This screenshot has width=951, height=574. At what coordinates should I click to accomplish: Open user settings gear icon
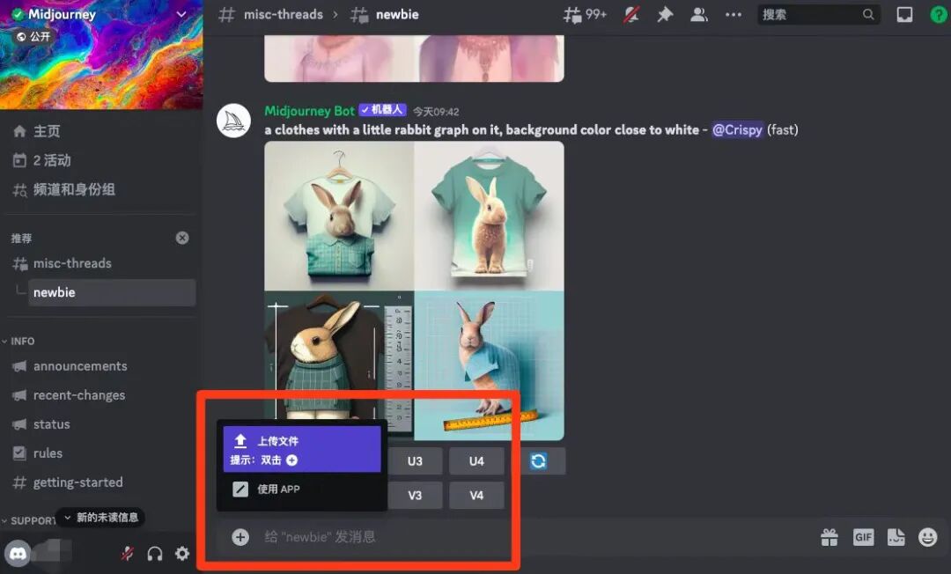pyautogui.click(x=182, y=554)
